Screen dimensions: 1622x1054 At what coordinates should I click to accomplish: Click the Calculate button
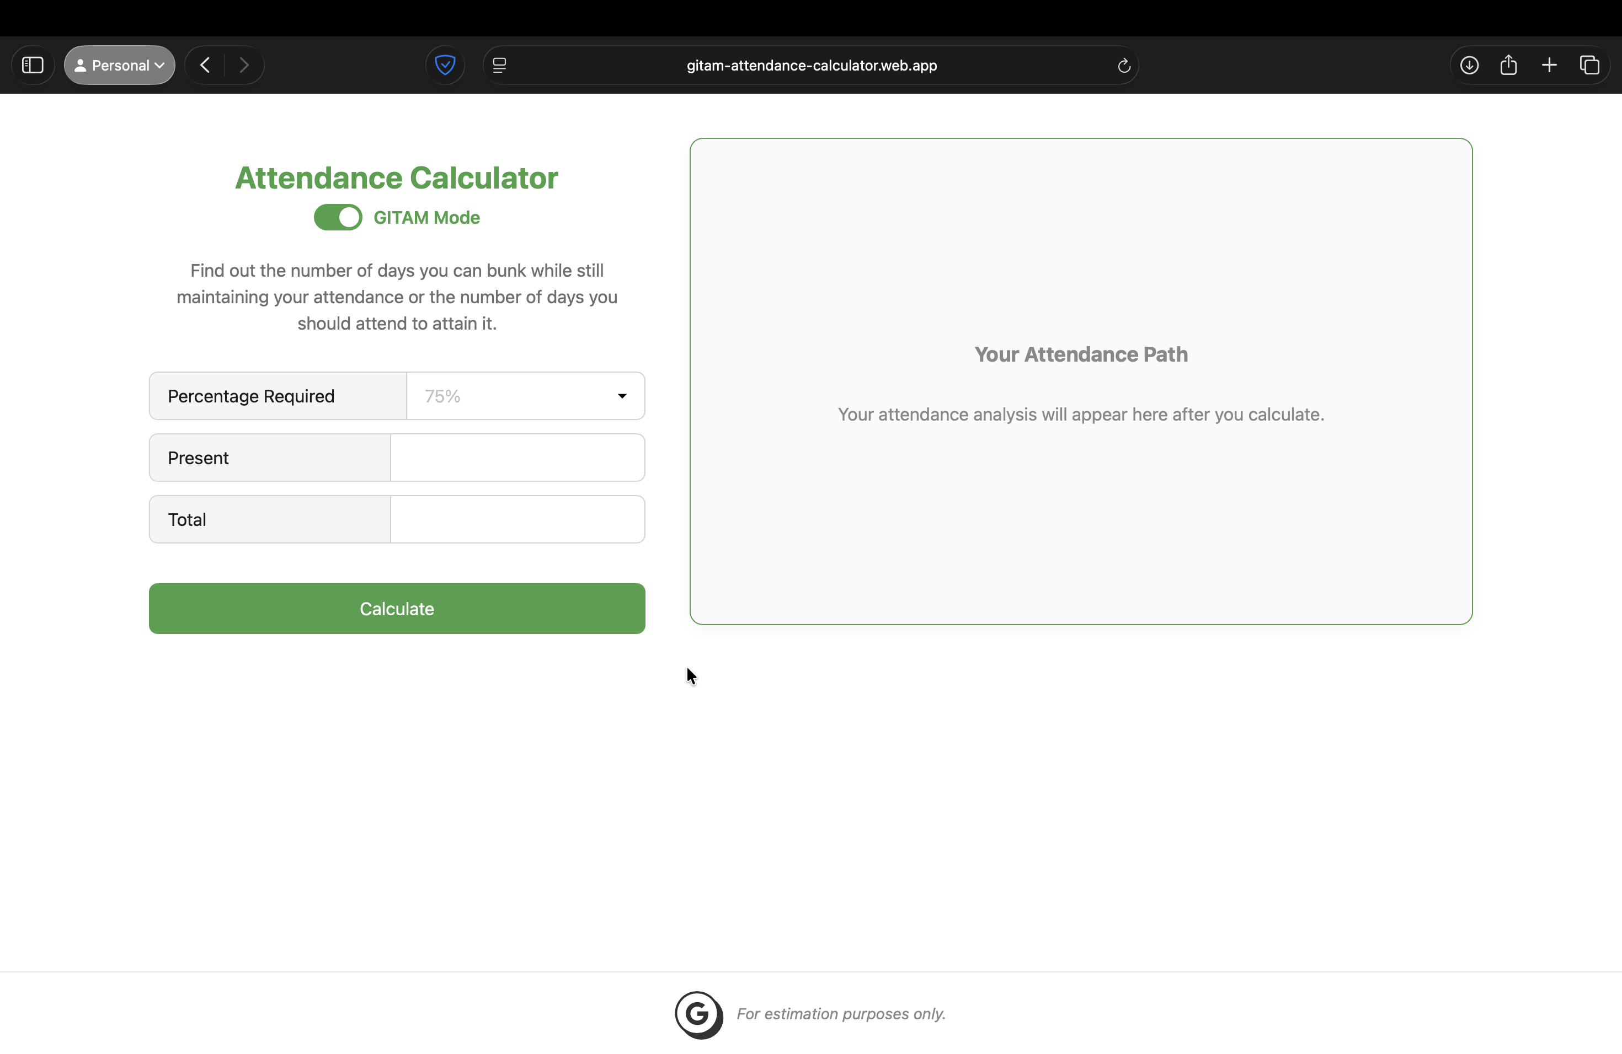[397, 609]
